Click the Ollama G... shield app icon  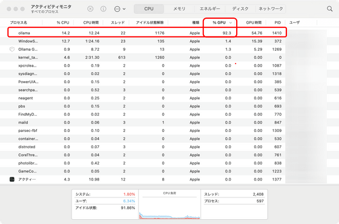pos(12,49)
